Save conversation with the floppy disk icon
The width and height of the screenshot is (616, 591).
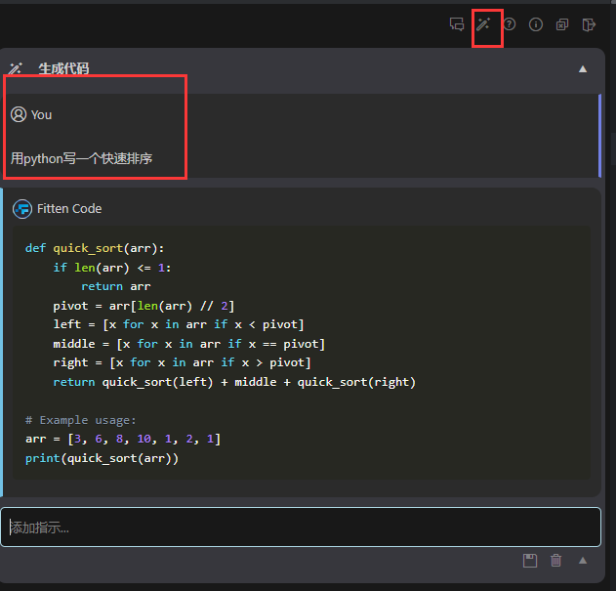530,560
